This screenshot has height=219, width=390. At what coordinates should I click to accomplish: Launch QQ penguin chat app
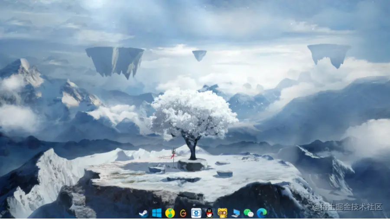[209, 213]
